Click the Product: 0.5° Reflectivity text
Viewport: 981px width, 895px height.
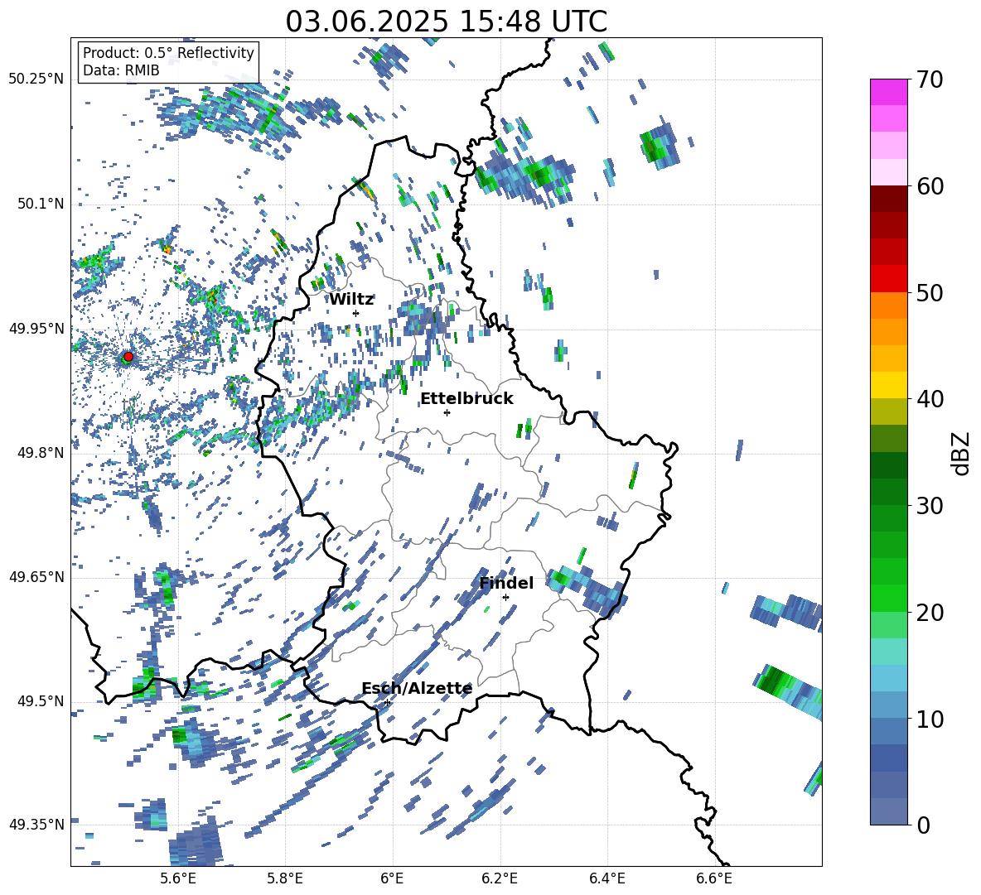pyautogui.click(x=168, y=53)
